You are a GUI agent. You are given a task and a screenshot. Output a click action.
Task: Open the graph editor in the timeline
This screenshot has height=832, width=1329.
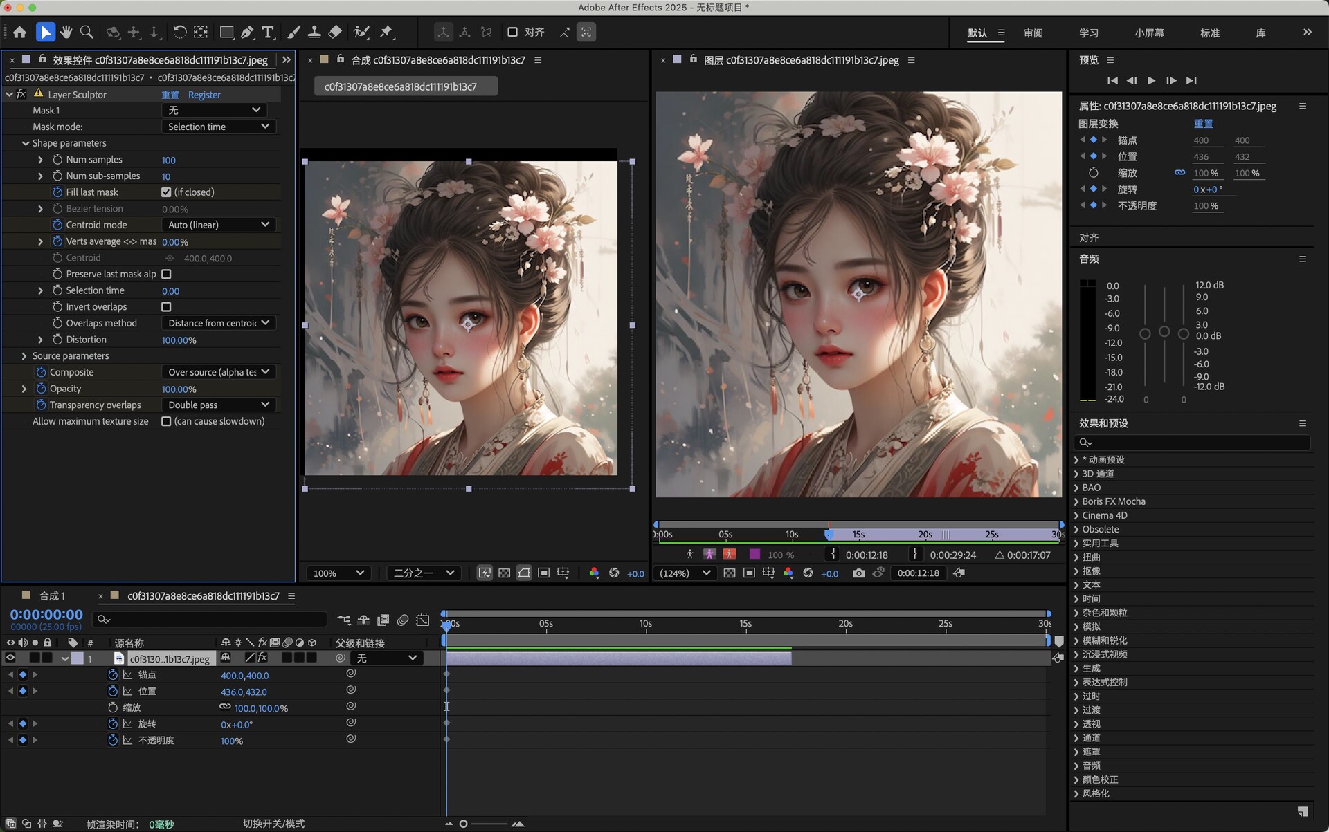click(422, 620)
